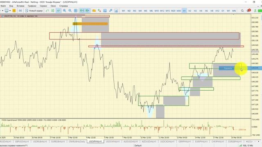Click the Default profile in status bar
Image resolution: width=262 pixels, height=147 pixels.
[x=138, y=145]
